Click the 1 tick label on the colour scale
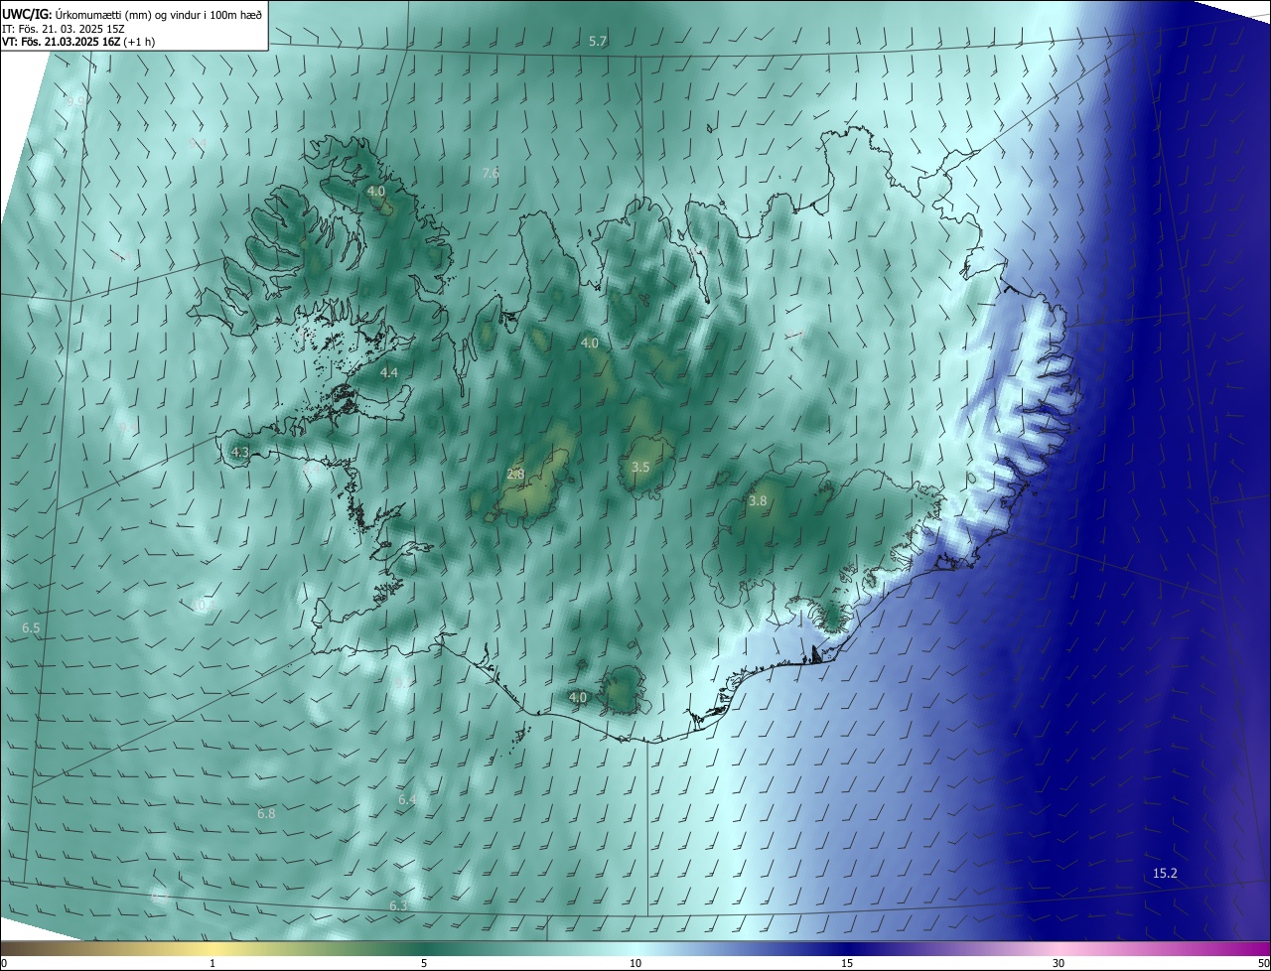The height and width of the screenshot is (971, 1271). tap(212, 963)
